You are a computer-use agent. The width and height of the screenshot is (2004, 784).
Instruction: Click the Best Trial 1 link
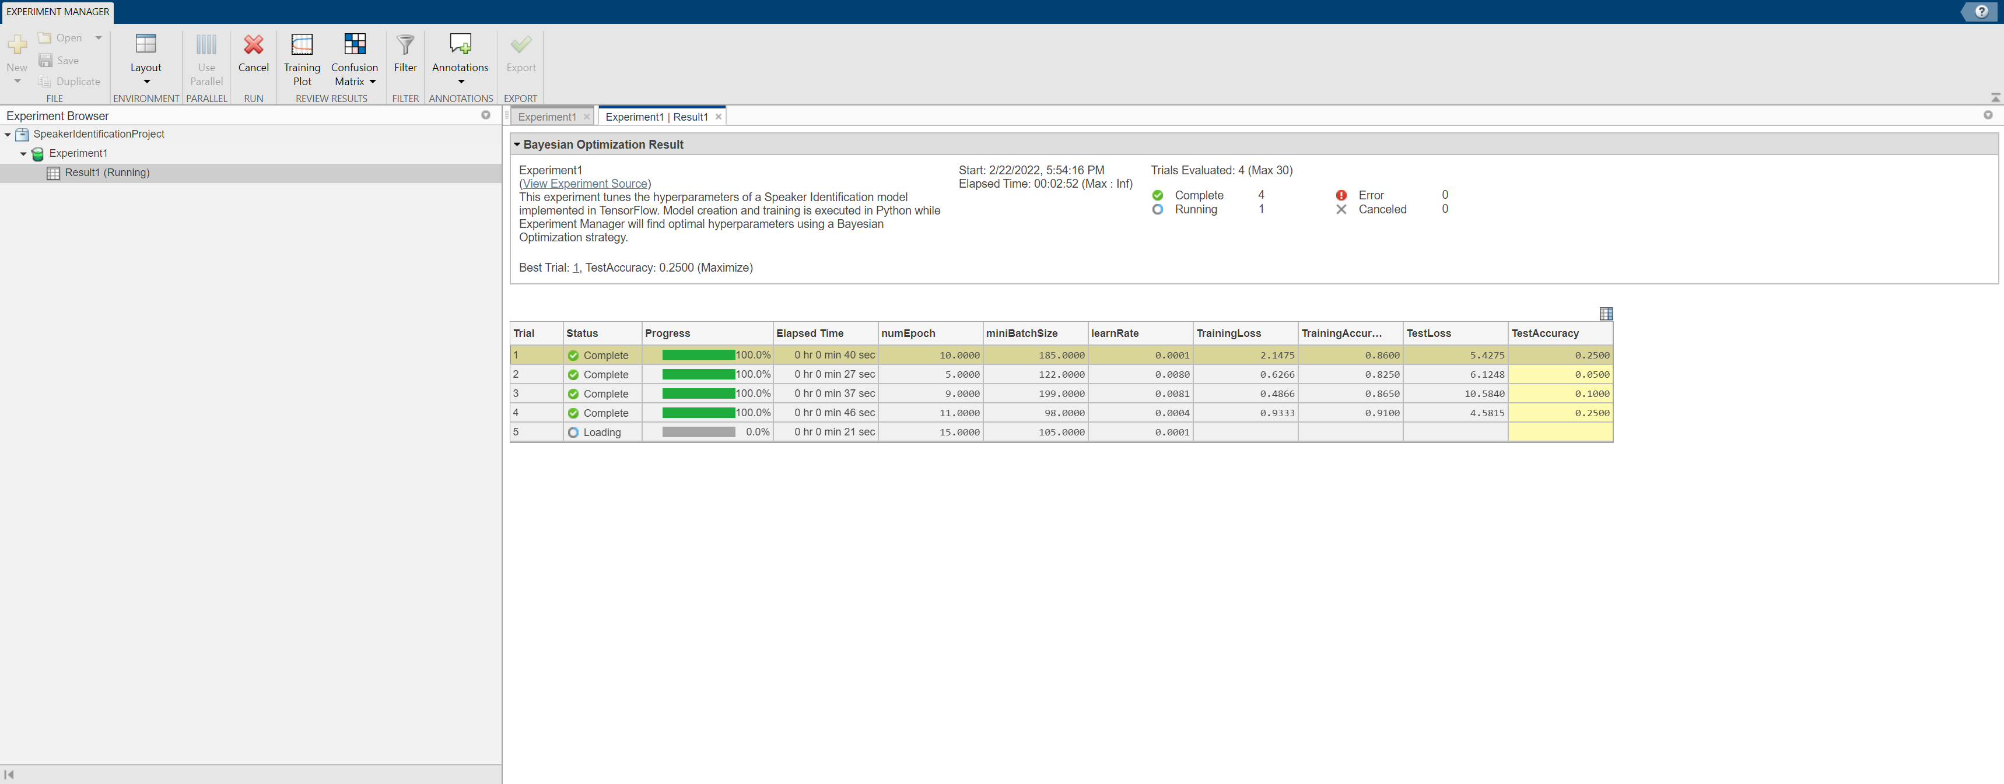click(x=576, y=268)
